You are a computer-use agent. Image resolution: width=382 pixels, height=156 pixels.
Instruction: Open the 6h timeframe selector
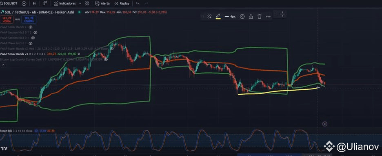35,4
